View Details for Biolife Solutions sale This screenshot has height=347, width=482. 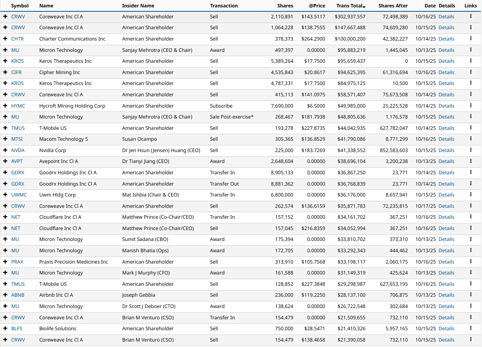pyautogui.click(x=446, y=328)
